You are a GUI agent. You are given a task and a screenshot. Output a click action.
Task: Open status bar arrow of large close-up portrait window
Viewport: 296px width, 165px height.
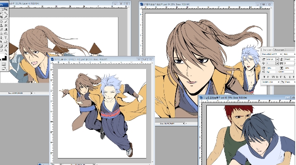tap(184, 124)
